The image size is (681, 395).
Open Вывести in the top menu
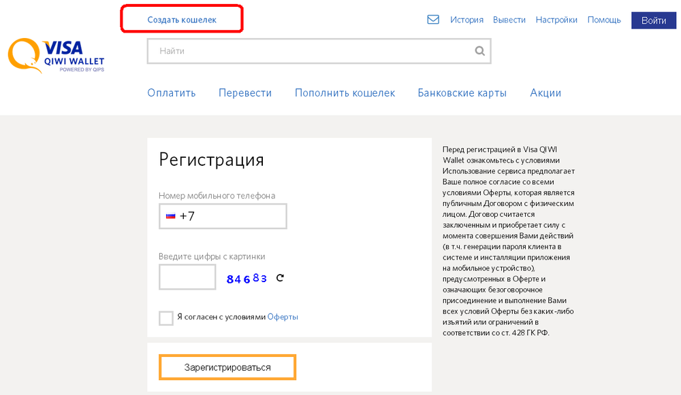[509, 20]
